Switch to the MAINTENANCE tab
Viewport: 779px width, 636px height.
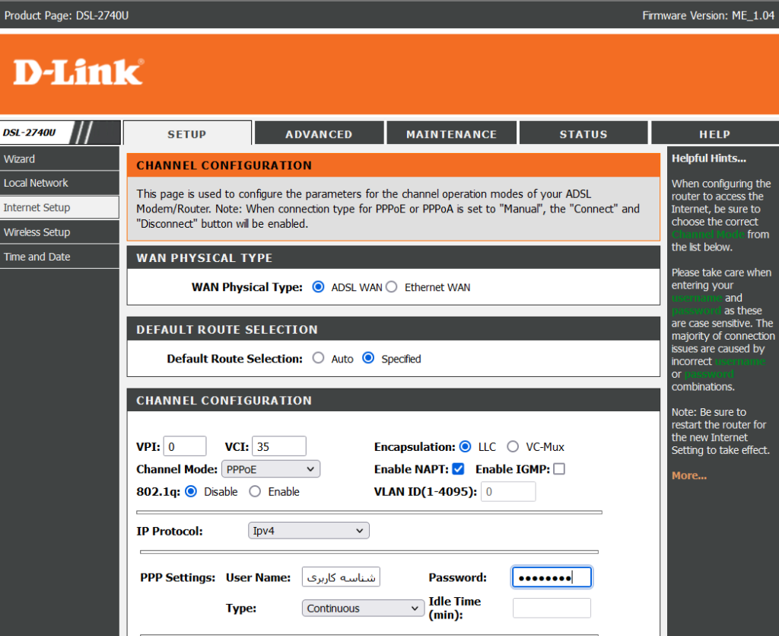451,134
